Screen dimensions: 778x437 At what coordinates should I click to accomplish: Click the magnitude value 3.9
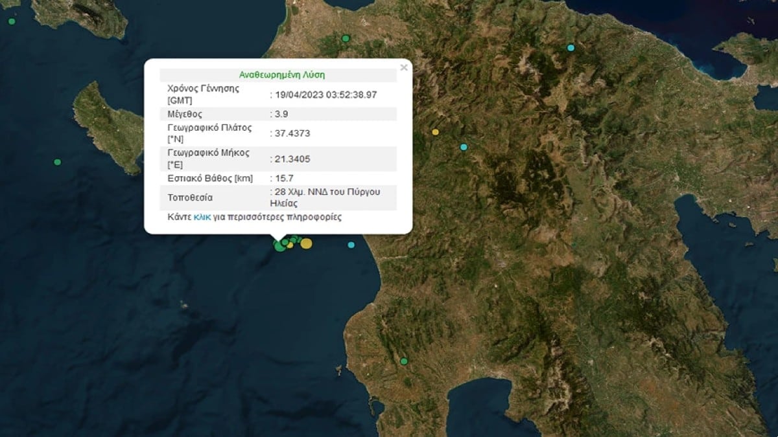[x=281, y=114]
